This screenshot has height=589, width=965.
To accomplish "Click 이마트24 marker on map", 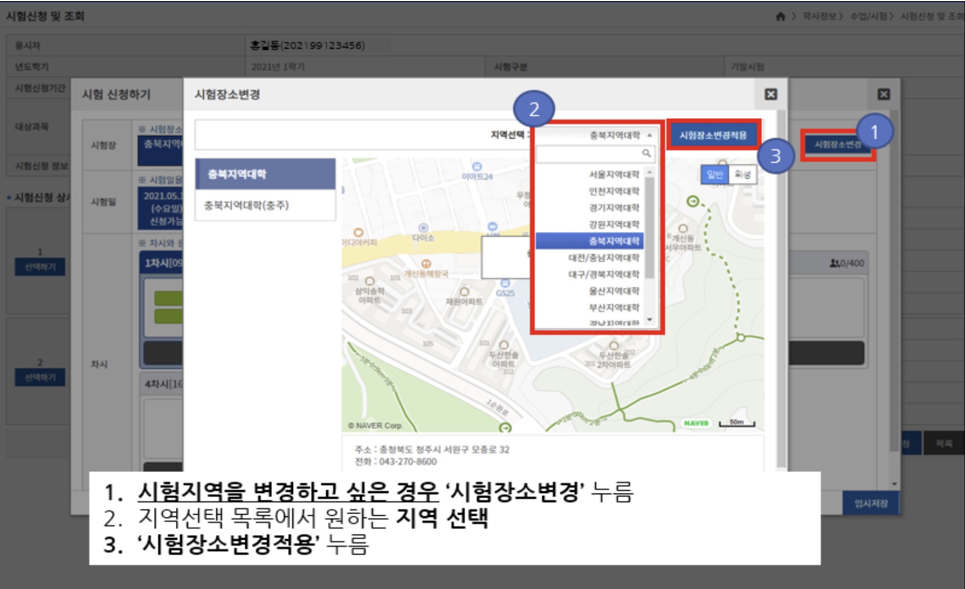I will coord(477,167).
